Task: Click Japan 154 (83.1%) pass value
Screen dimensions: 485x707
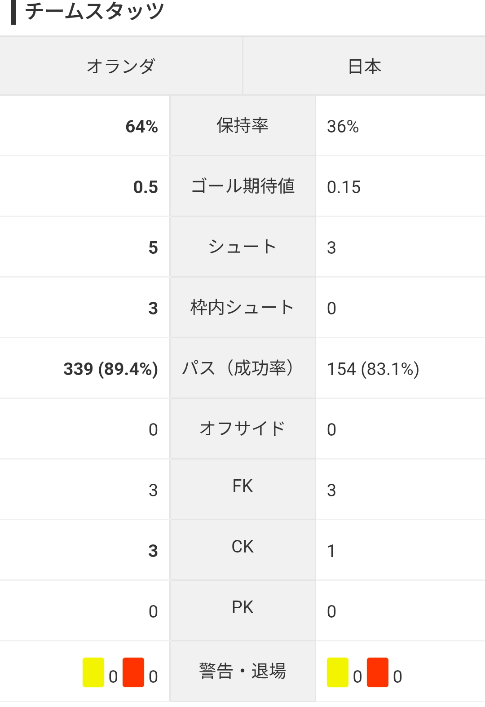Action: pos(373,369)
